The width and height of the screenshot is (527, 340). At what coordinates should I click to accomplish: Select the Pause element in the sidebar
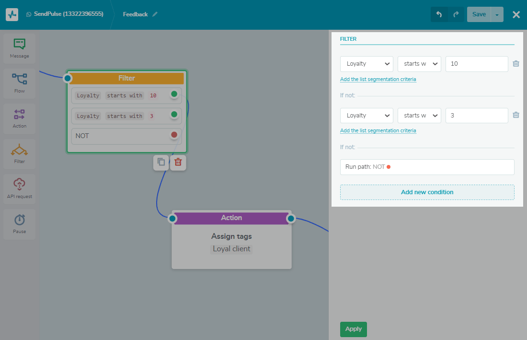19,224
